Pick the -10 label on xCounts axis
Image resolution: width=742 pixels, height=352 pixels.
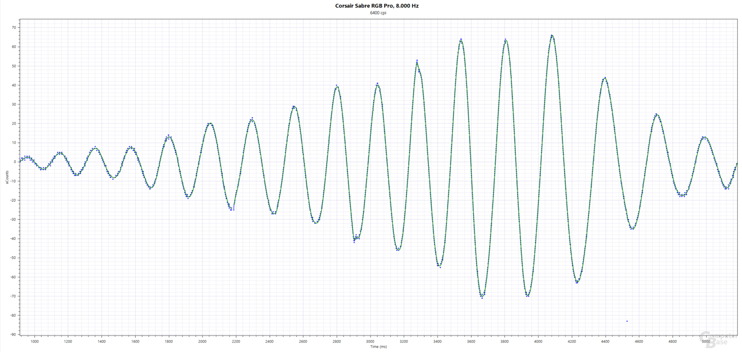(14, 181)
